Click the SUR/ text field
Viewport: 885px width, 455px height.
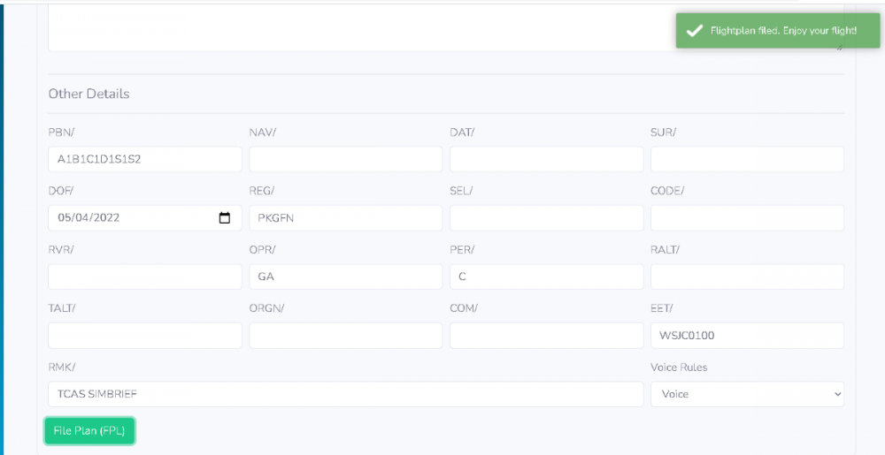pos(747,159)
